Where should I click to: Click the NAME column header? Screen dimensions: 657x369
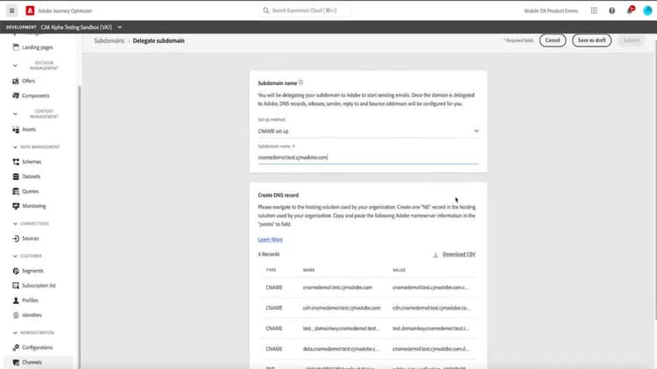click(309, 270)
